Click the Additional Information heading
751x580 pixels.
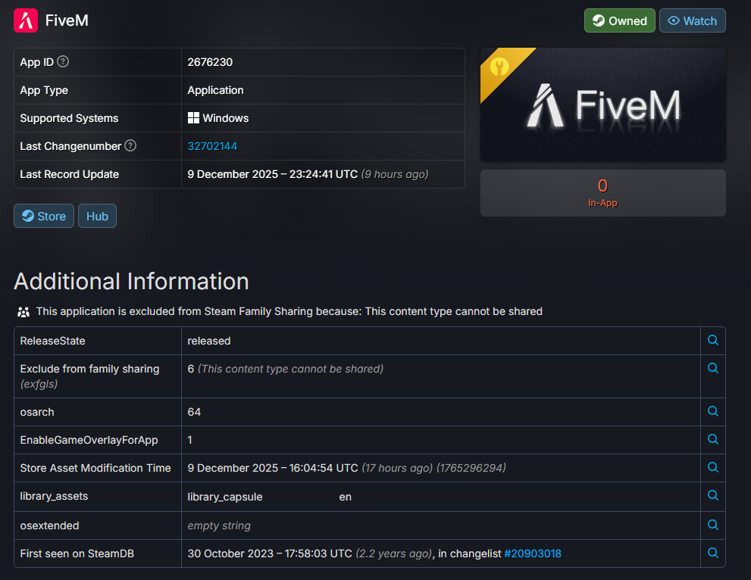pyautogui.click(x=131, y=282)
